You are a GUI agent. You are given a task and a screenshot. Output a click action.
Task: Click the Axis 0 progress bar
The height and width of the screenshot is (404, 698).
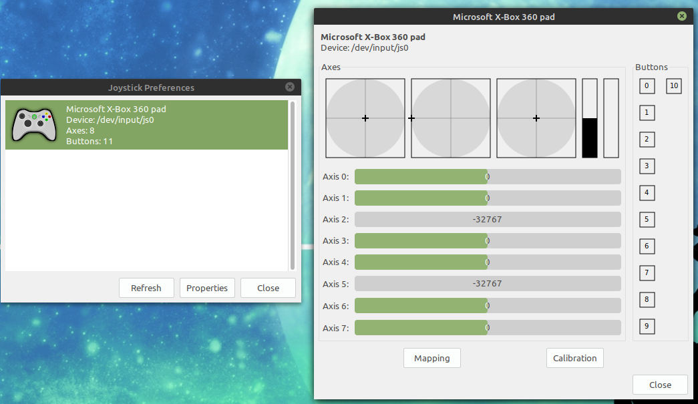click(488, 177)
